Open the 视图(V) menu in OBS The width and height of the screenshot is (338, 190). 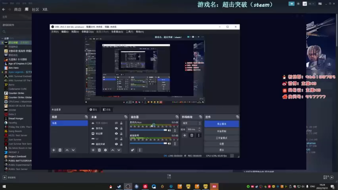pos(75,32)
